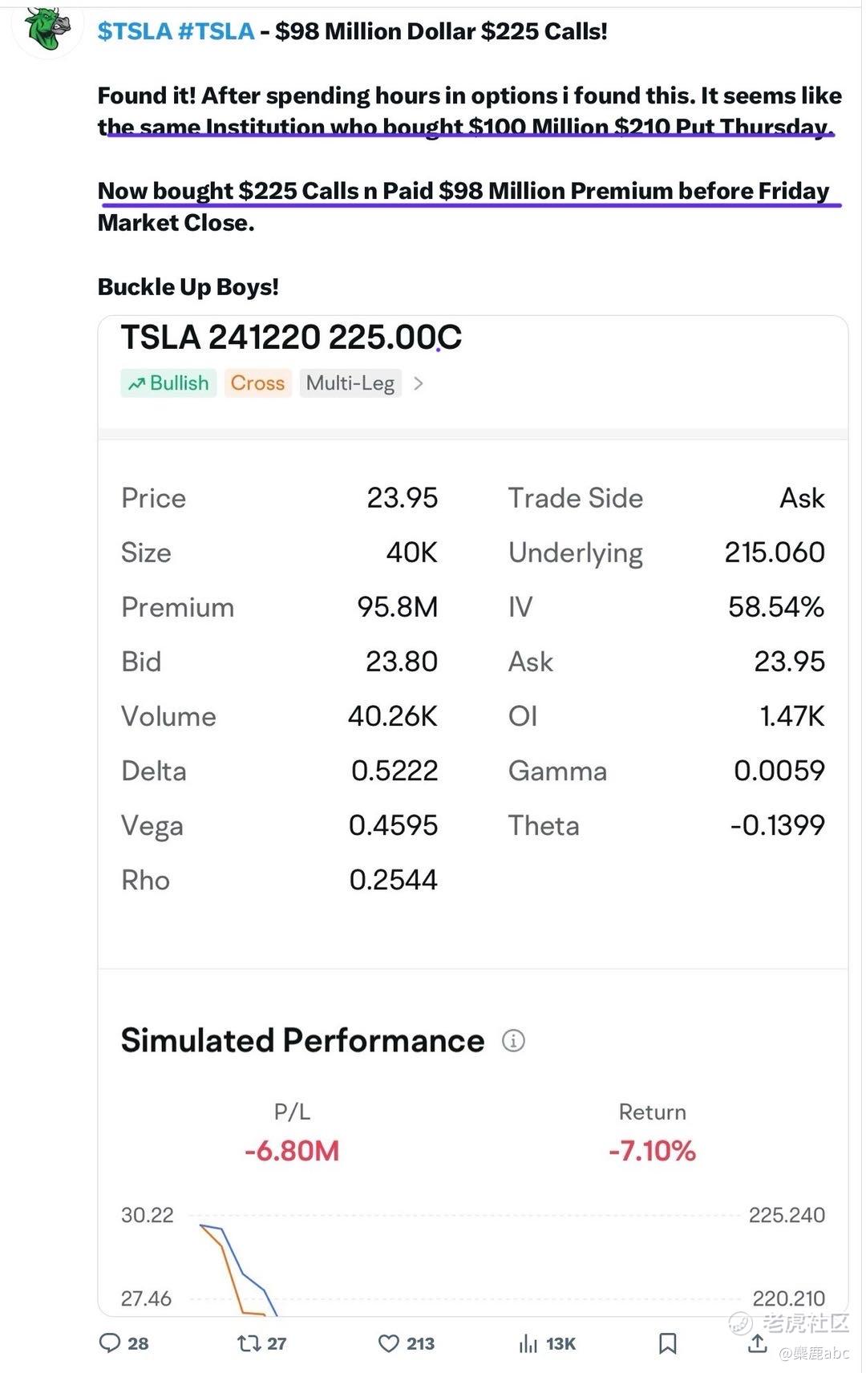This screenshot has width=866, height=1373.
Task: Click the #TSLA hashtag link
Action: point(216,31)
